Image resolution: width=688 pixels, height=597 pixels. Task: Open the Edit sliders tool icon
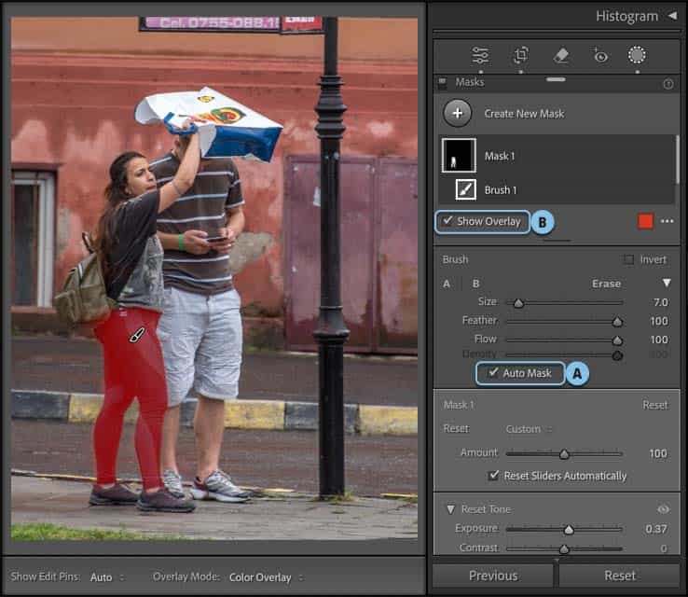(480, 55)
